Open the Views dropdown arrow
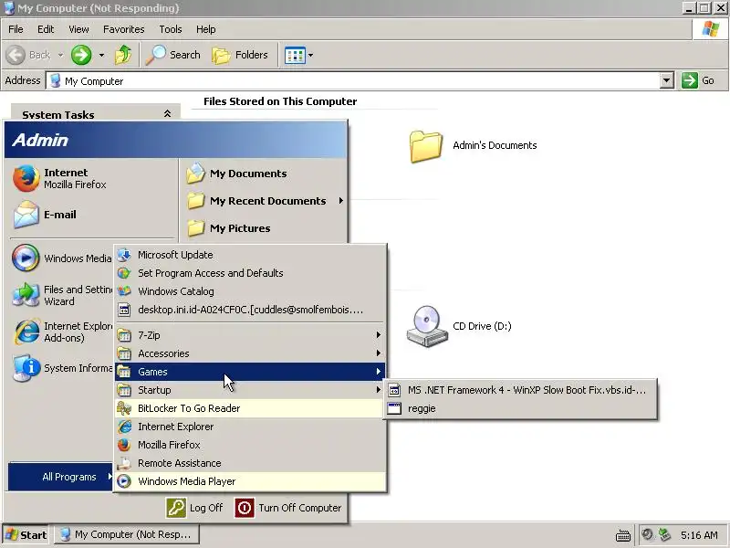Viewport: 730px width, 548px height. pos(310,55)
